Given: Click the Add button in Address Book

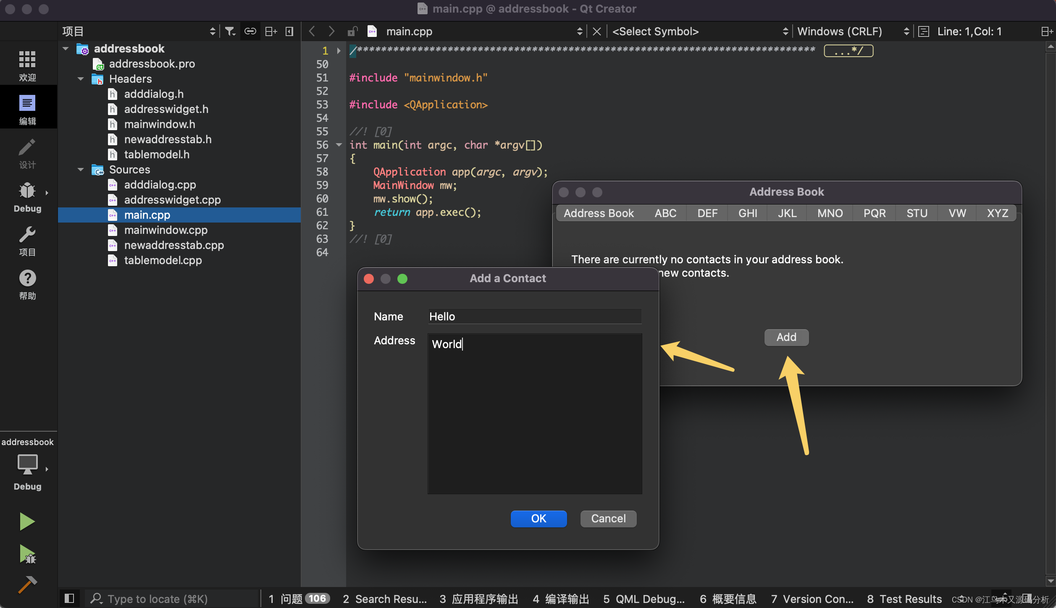Looking at the screenshot, I should click(786, 337).
